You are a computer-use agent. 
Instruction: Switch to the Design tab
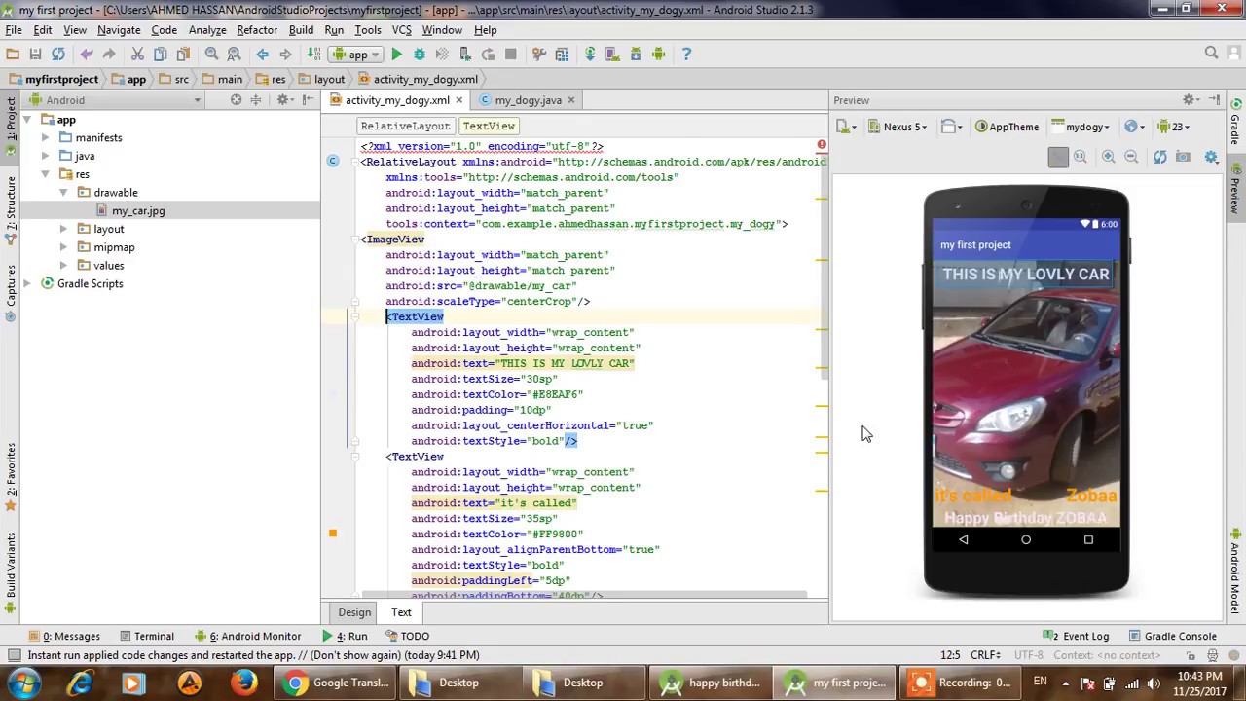click(x=354, y=612)
